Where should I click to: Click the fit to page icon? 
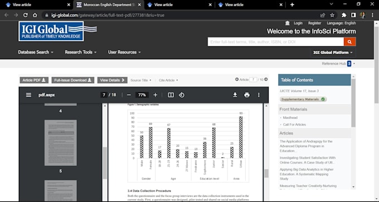[171, 95]
